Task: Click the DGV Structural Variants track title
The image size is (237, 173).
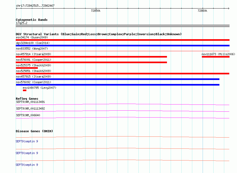Action: click(99, 34)
